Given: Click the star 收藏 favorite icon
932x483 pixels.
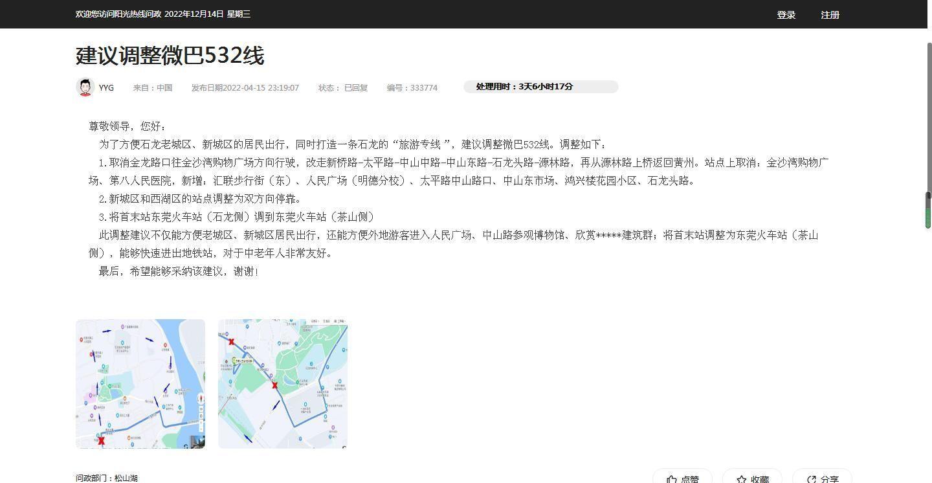Looking at the screenshot, I should tap(742, 480).
